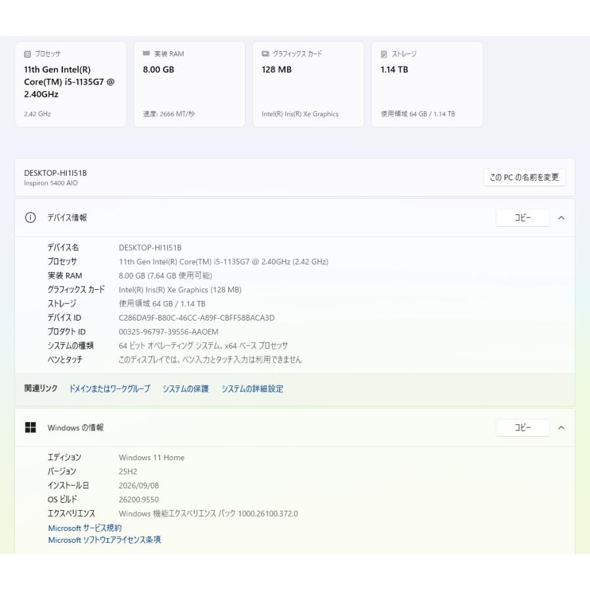Image resolution: width=590 pixels, height=590 pixels.
Task: Click the 2.42 GHz text in processor card
Action: tap(37, 114)
